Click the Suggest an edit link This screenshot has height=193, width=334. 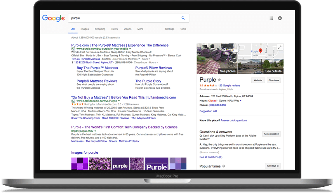pos(208,111)
